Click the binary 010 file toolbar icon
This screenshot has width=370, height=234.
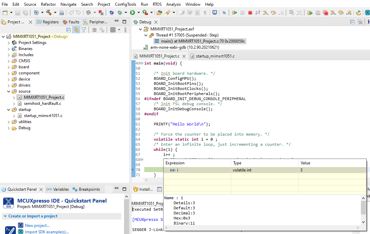tap(61, 13)
